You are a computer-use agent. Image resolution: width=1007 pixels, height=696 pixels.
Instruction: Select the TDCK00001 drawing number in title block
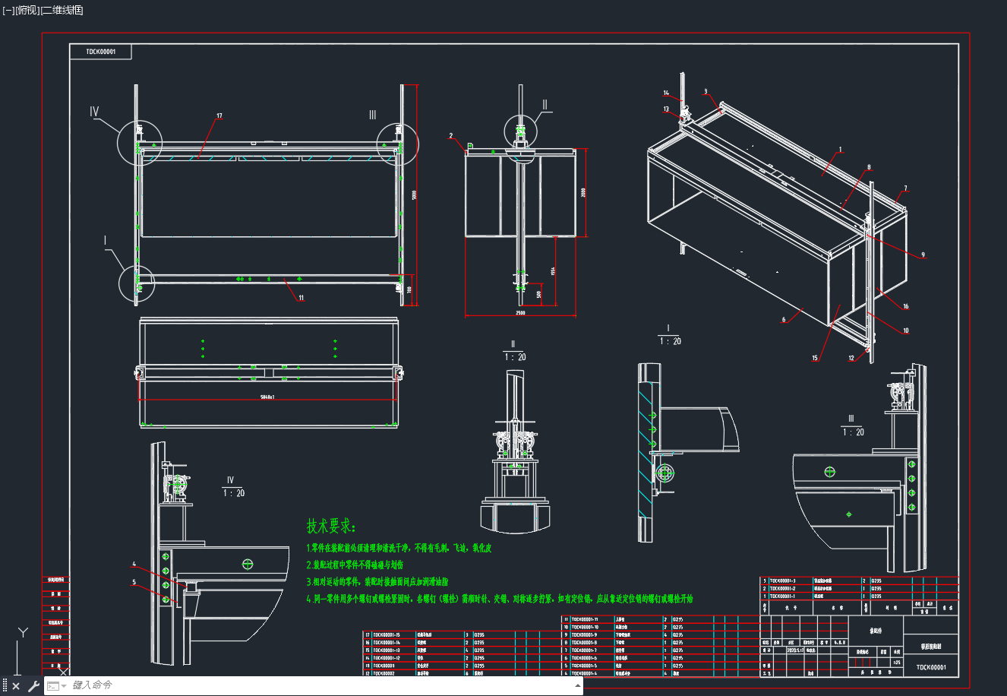[931, 668]
